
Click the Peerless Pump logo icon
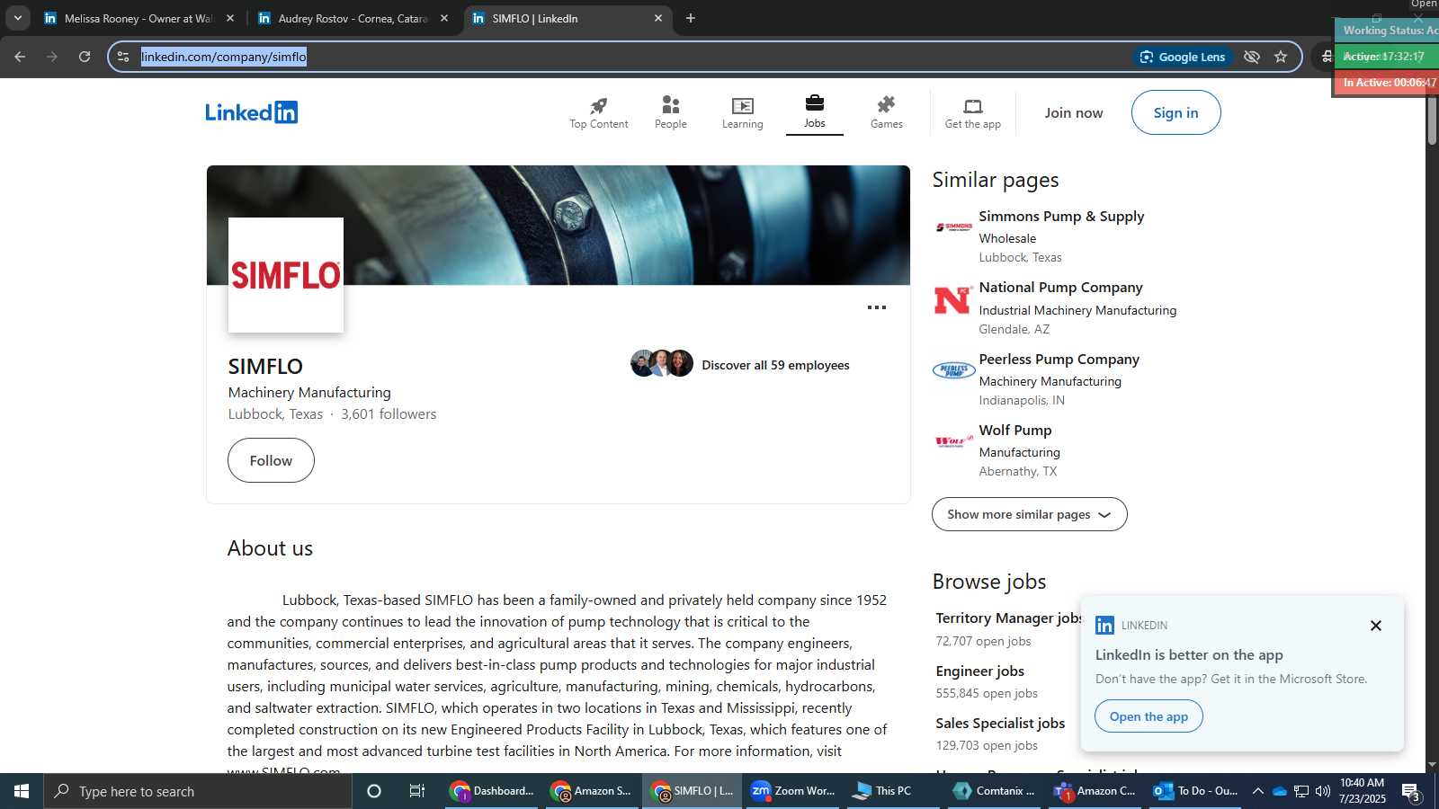point(953,370)
